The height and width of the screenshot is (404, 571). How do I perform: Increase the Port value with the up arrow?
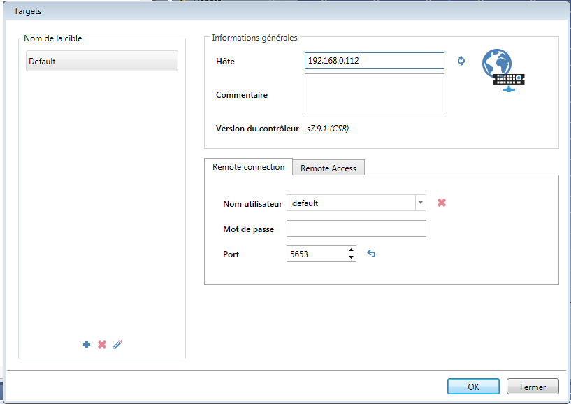[x=351, y=250]
